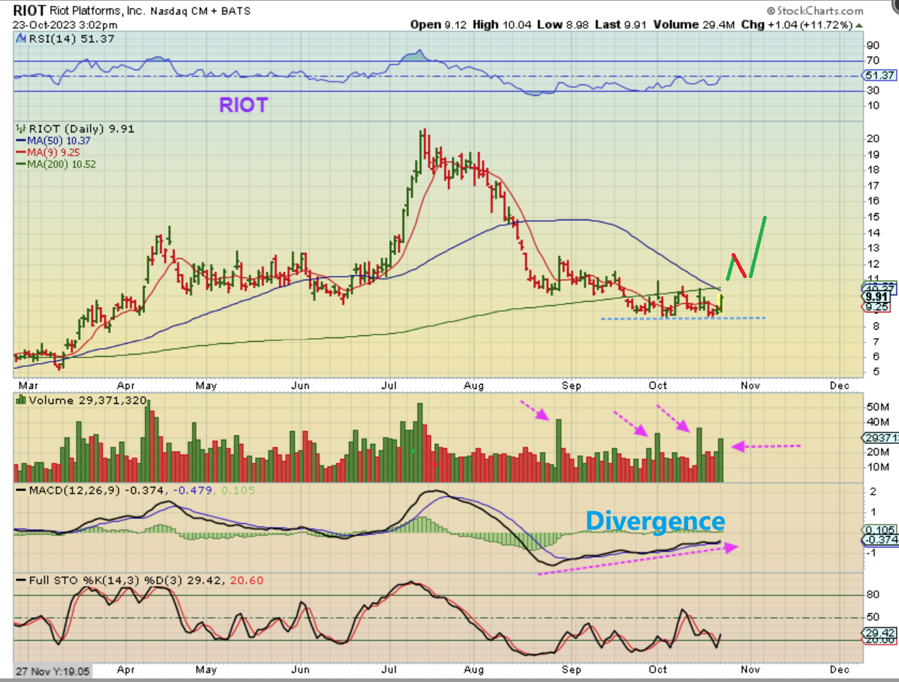This screenshot has width=899, height=682.
Task: Click the 29.42 stochastic value tag
Action: pos(880,633)
